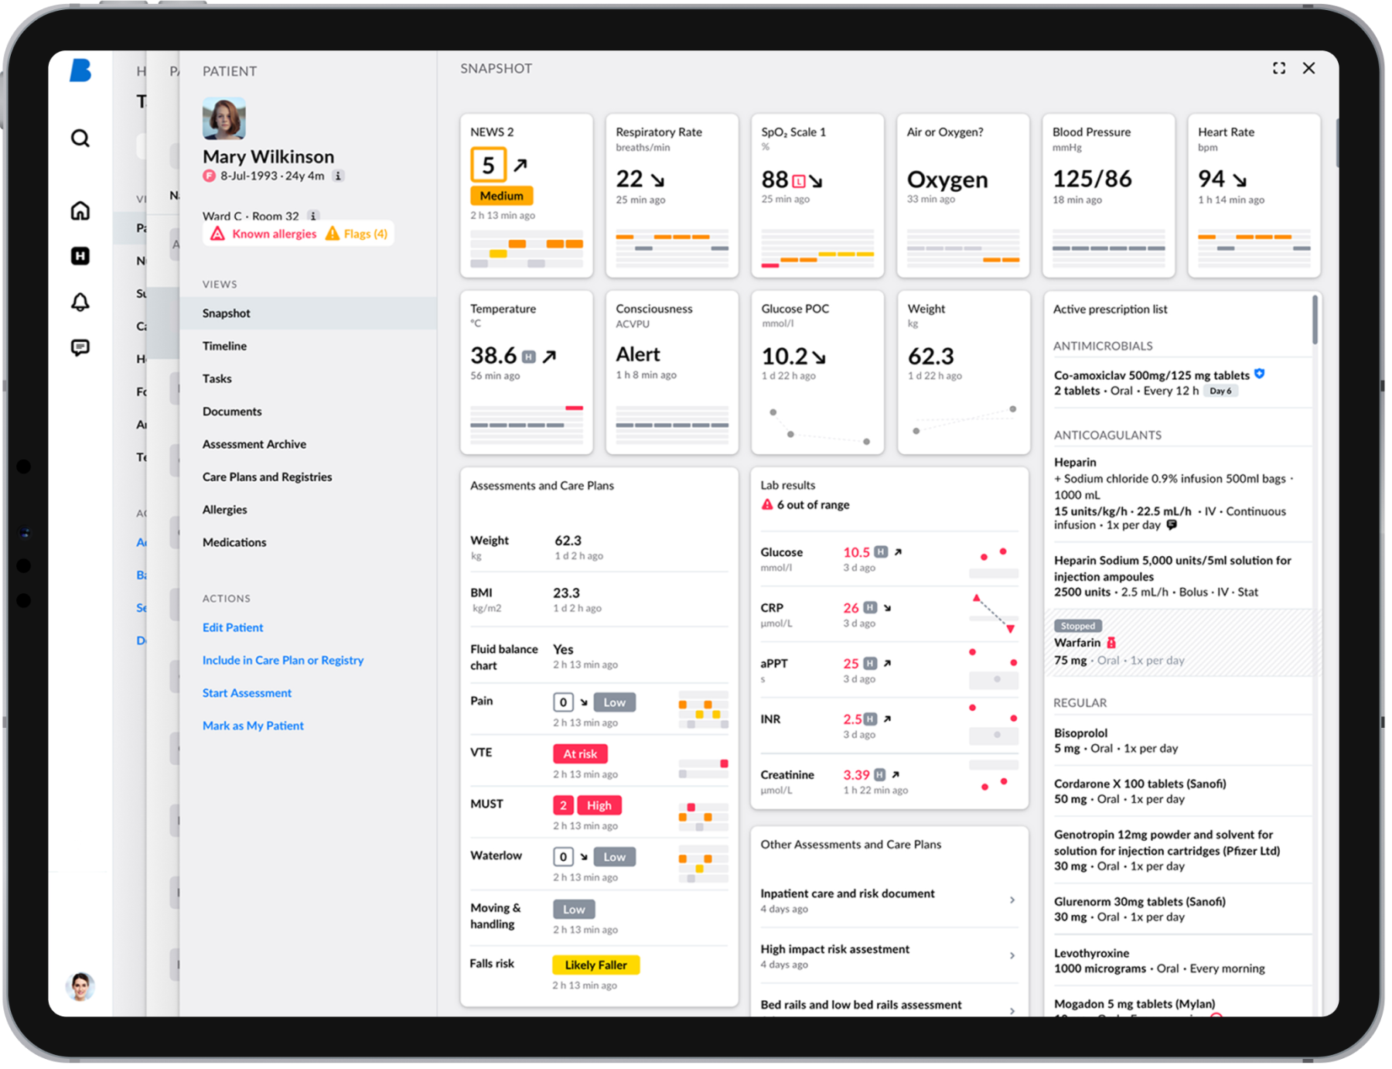Viewport: 1392px width, 1069px height.
Task: Switch to the Timeline view
Action: [225, 346]
